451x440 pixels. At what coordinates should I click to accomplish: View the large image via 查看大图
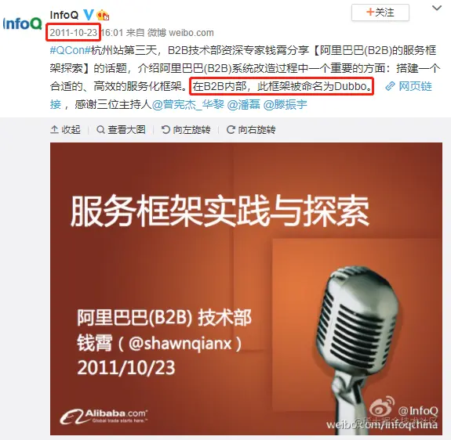click(x=121, y=130)
